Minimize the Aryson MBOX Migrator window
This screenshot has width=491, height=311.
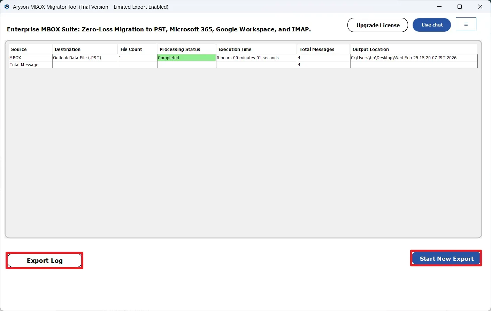click(x=439, y=7)
